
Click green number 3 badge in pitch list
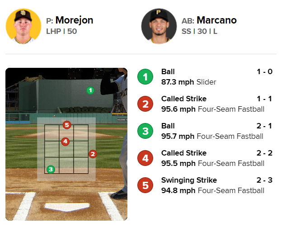point(145,131)
